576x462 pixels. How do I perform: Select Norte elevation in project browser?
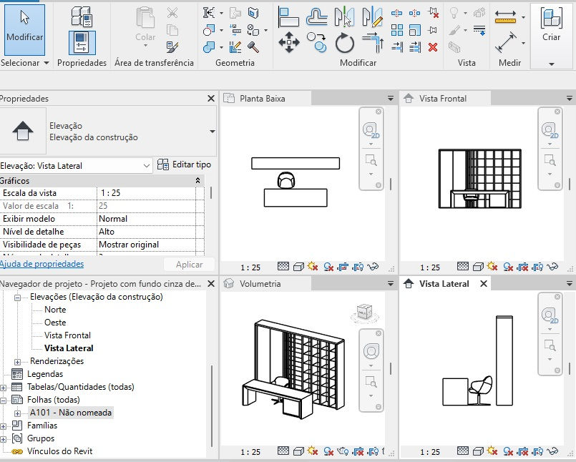coord(55,310)
